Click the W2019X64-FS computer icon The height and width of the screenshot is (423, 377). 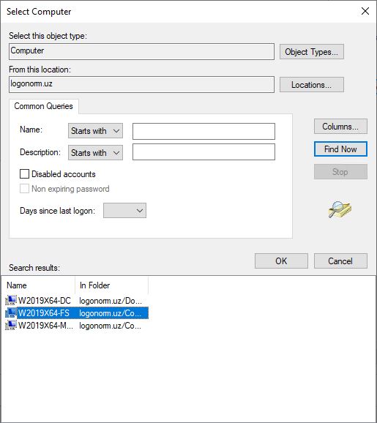point(11,313)
